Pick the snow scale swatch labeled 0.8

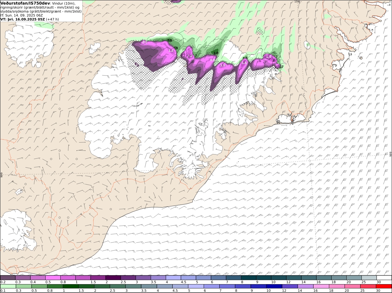[68, 278]
